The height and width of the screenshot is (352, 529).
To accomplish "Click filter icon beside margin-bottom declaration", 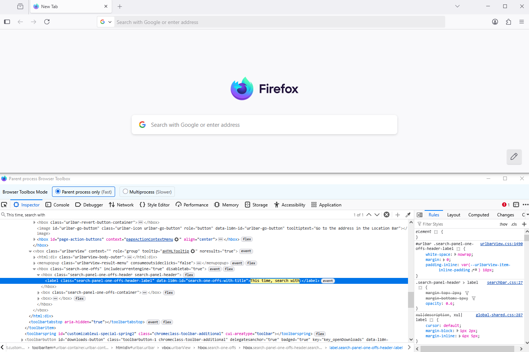I will pyautogui.click(x=474, y=298).
